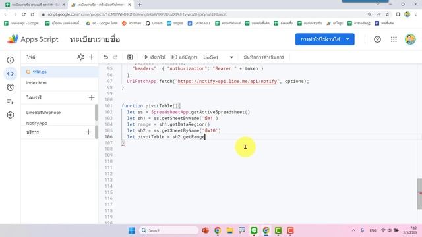This screenshot has width=422, height=237.
Task: Go to the Chrome home page
Action: pyautogui.click(x=32, y=14)
